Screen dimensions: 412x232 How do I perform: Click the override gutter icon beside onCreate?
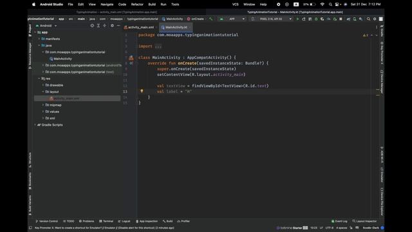click(x=131, y=63)
